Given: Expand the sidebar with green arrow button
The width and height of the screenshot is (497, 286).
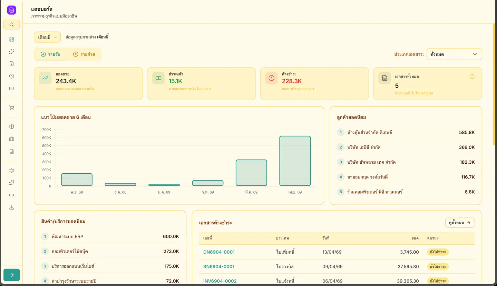Looking at the screenshot, I should coord(11,275).
